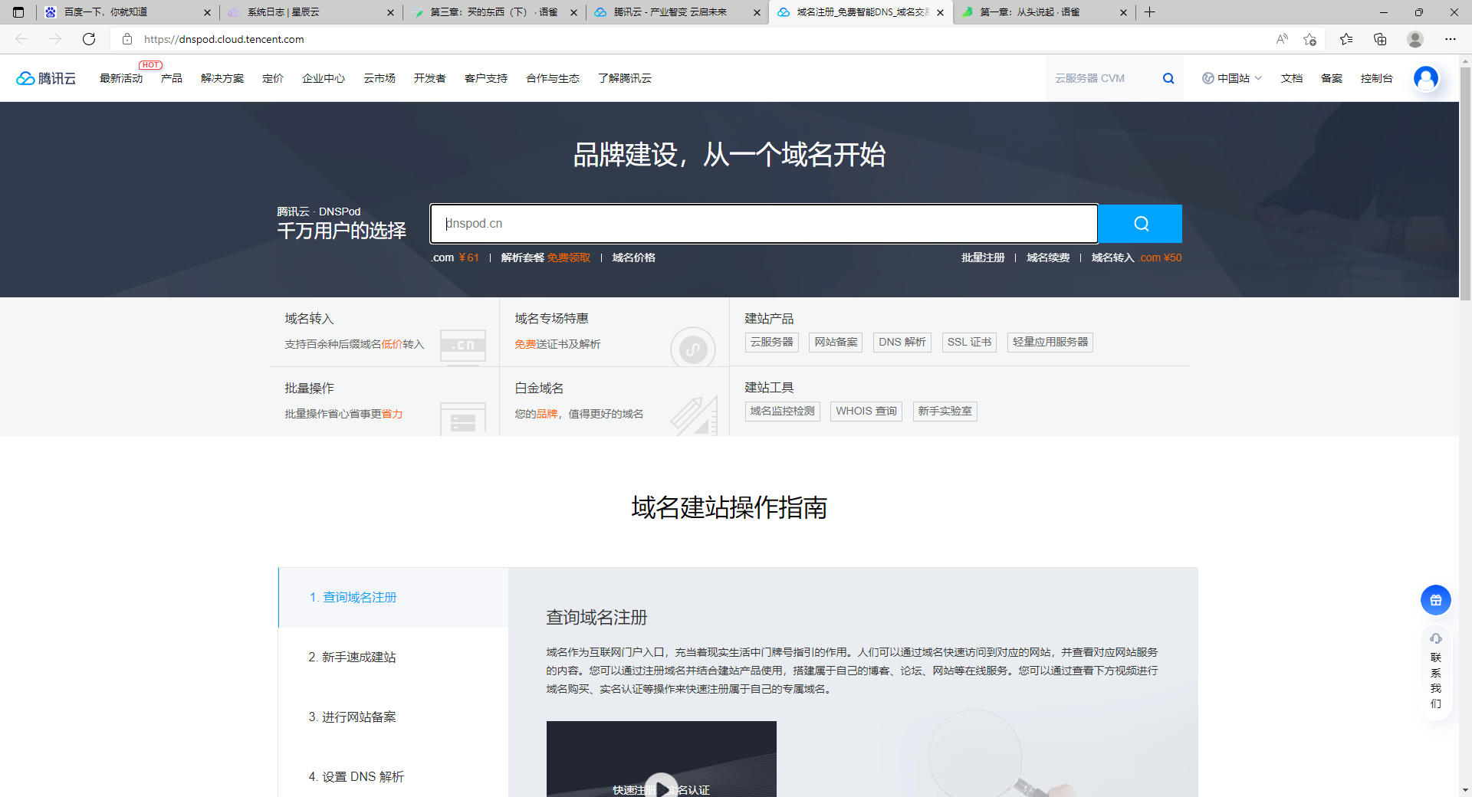Click the domain search input field
Image resolution: width=1472 pixels, height=797 pixels.
click(x=764, y=224)
